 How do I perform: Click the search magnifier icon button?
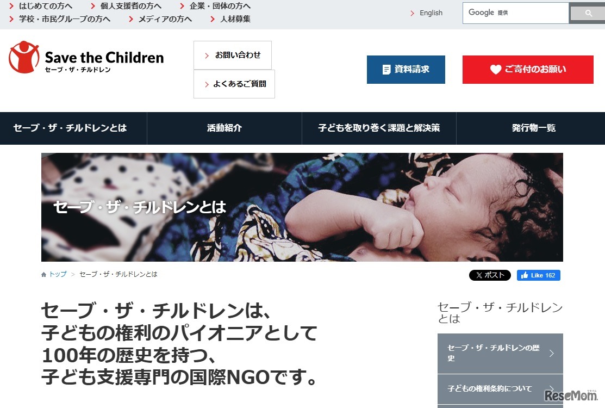click(588, 13)
